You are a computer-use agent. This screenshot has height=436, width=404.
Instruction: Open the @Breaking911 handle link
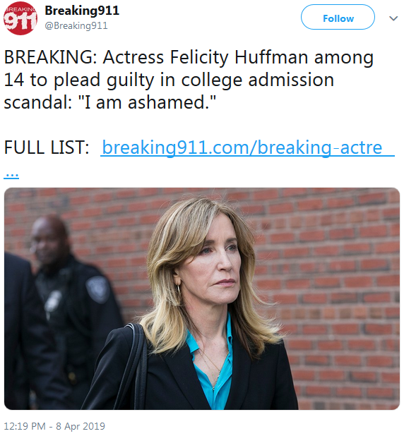(x=76, y=26)
